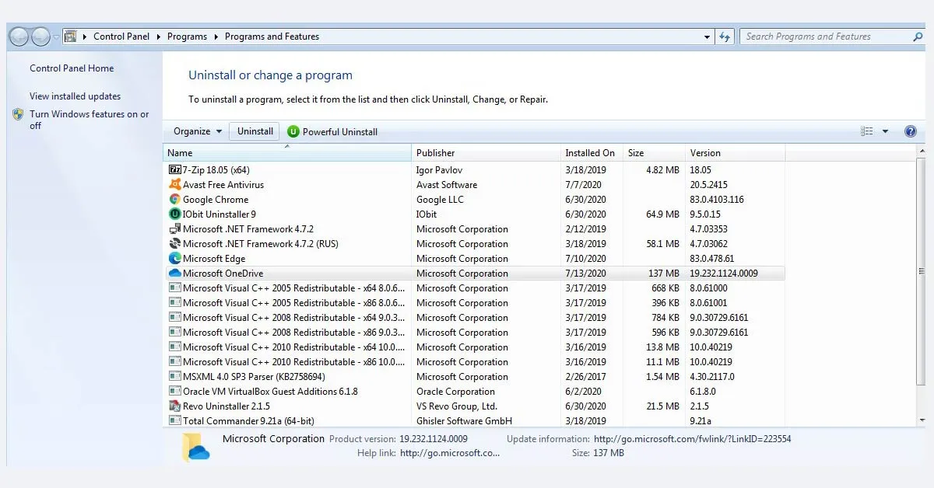Click the Microsoft Edge icon in list
The image size is (934, 488).
pyautogui.click(x=175, y=258)
